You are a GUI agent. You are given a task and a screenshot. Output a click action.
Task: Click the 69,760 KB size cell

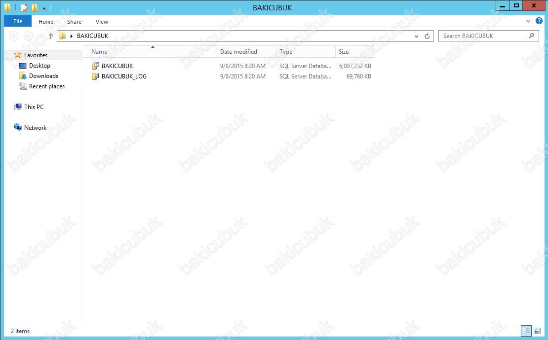(x=359, y=76)
